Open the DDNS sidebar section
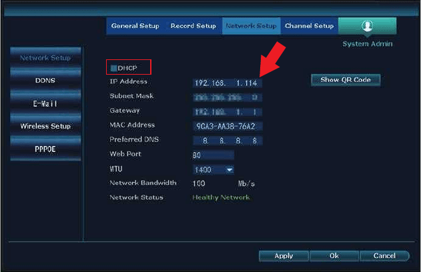 point(45,80)
